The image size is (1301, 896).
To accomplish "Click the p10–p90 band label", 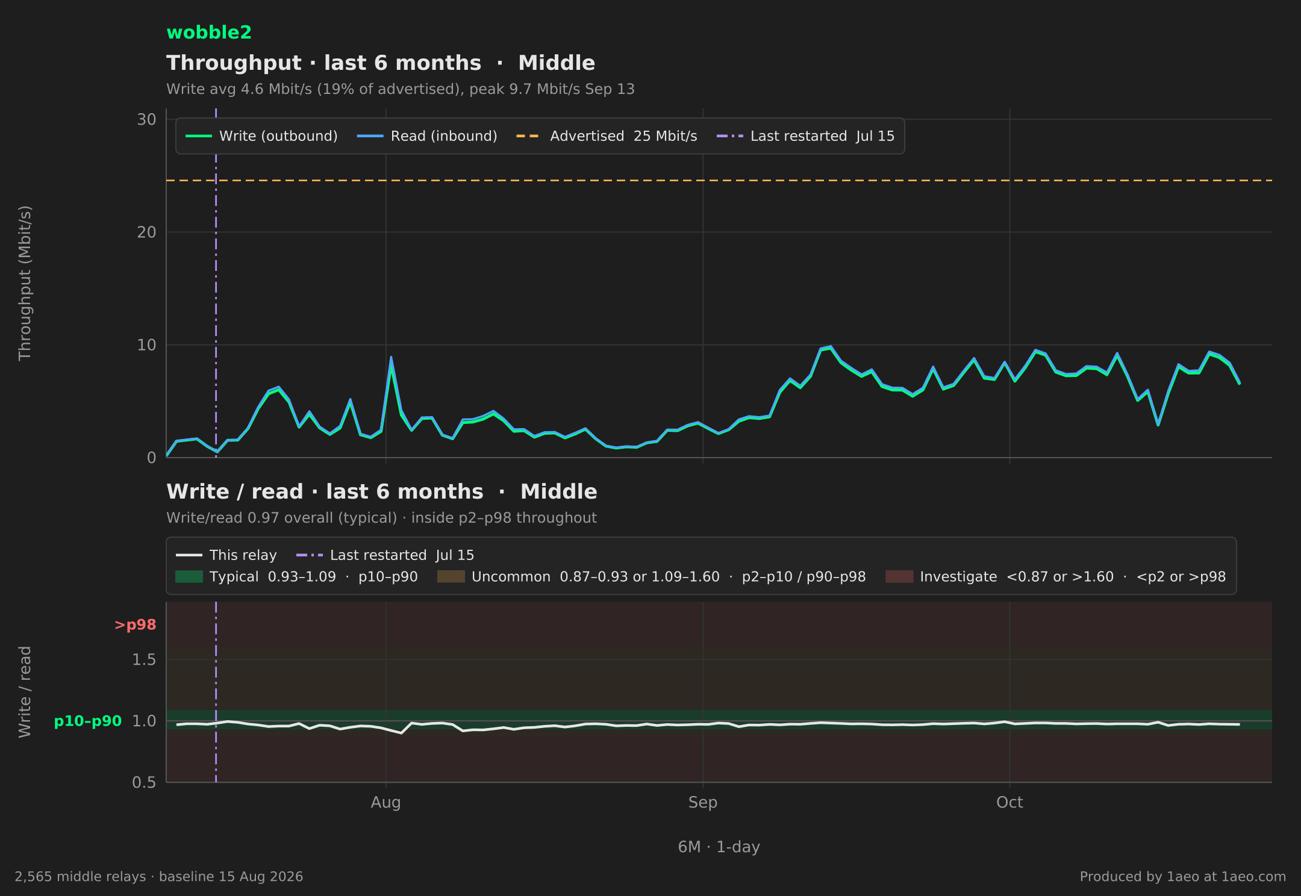I will [88, 721].
